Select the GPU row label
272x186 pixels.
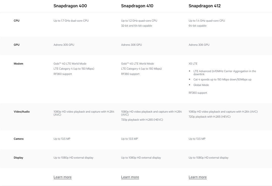[16, 45]
